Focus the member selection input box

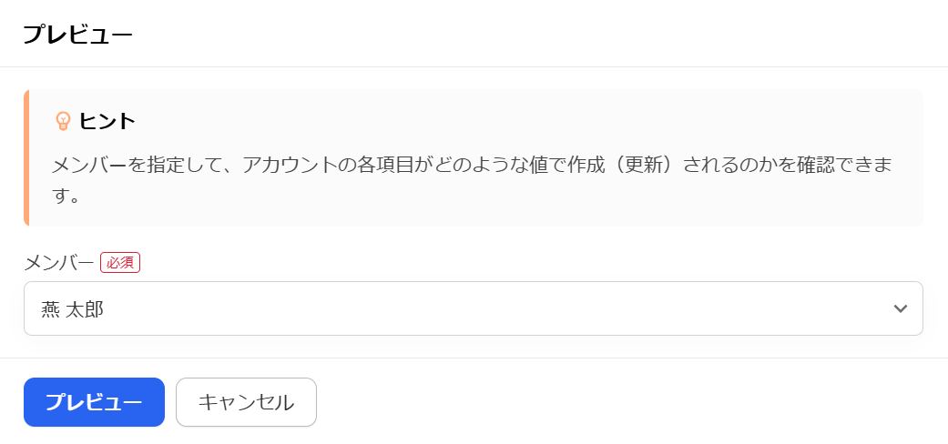click(474, 308)
